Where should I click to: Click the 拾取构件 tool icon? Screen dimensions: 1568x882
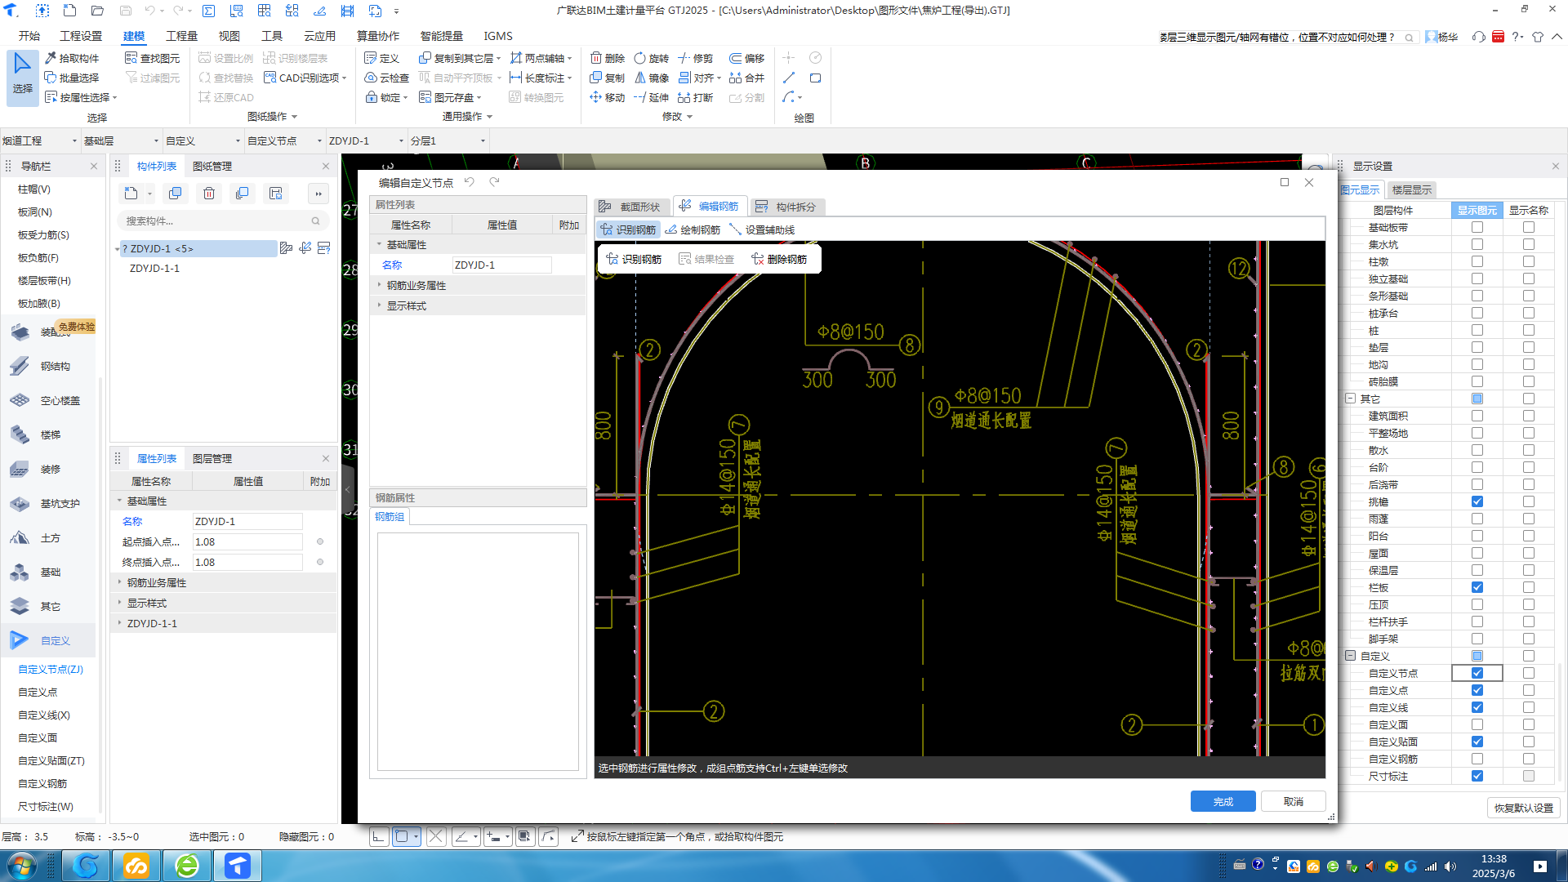51,58
